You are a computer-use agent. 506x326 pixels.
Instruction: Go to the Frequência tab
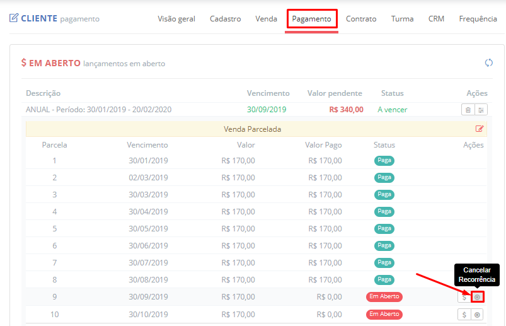click(x=478, y=19)
